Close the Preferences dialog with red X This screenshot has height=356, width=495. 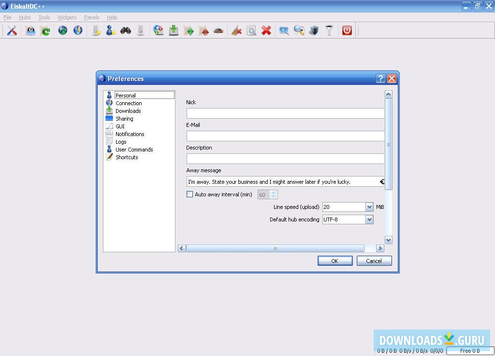[x=392, y=79]
